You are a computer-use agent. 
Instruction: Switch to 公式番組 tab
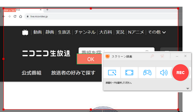click(31, 73)
